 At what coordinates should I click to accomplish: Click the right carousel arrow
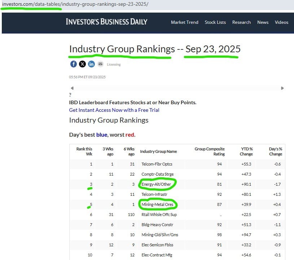(282, 88)
